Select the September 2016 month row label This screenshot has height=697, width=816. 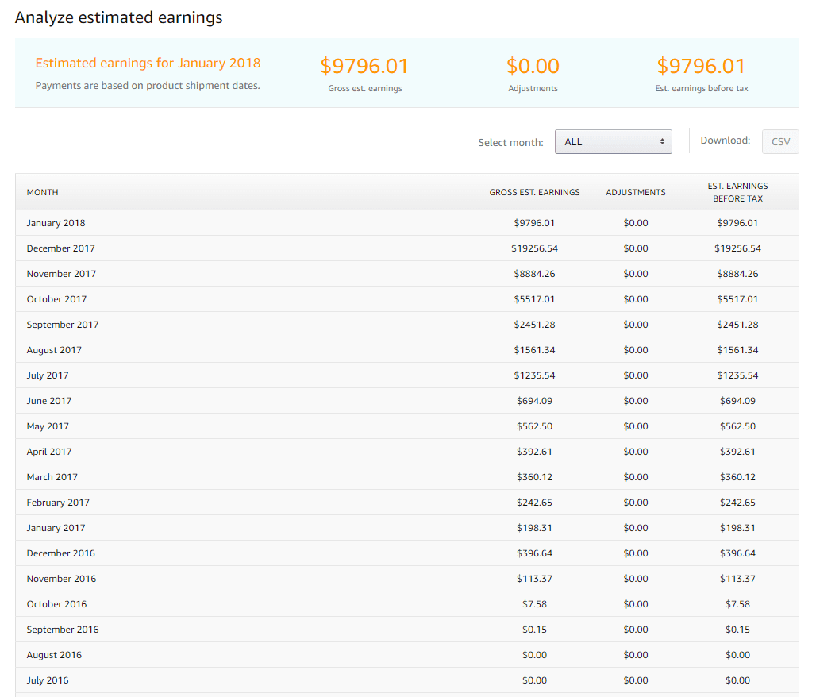pyautogui.click(x=63, y=630)
